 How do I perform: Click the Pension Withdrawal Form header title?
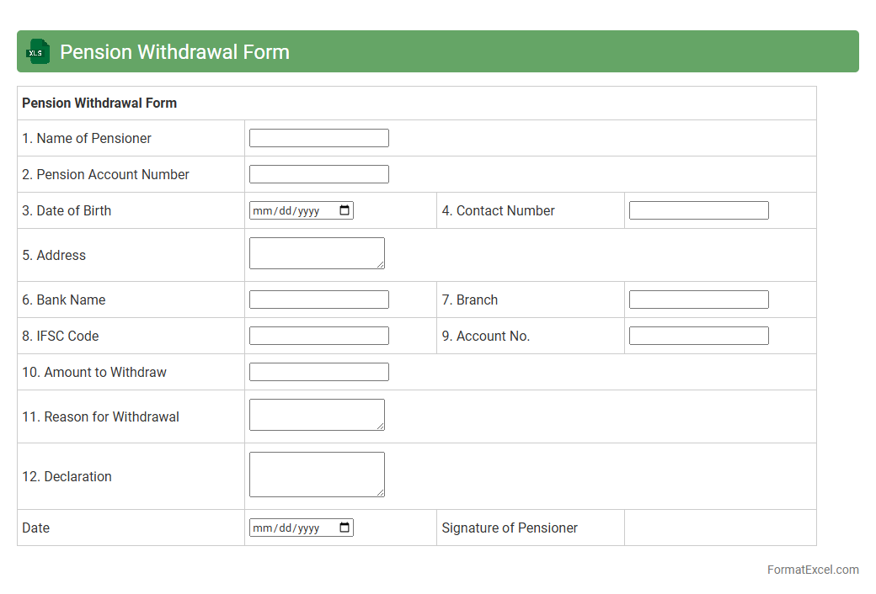(174, 52)
